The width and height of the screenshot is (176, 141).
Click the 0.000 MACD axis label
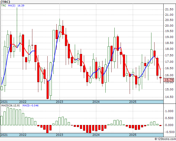(169, 125)
